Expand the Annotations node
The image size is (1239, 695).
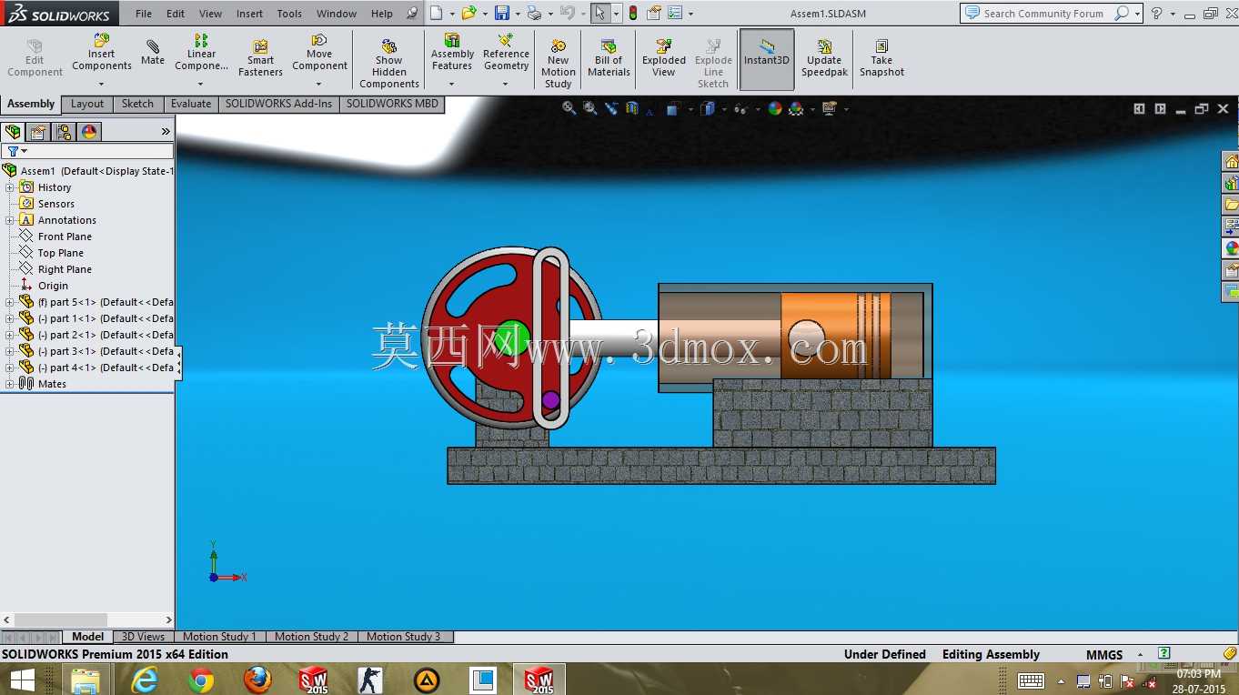pos(10,220)
